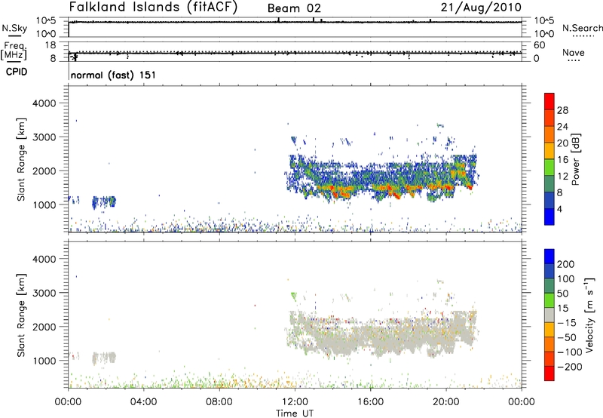603x418 pixels.
Task: Click the 'CPID' row label
Action: coord(17,72)
